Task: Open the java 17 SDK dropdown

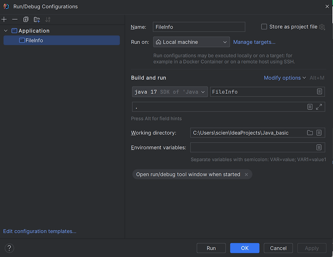Action: [x=170, y=92]
